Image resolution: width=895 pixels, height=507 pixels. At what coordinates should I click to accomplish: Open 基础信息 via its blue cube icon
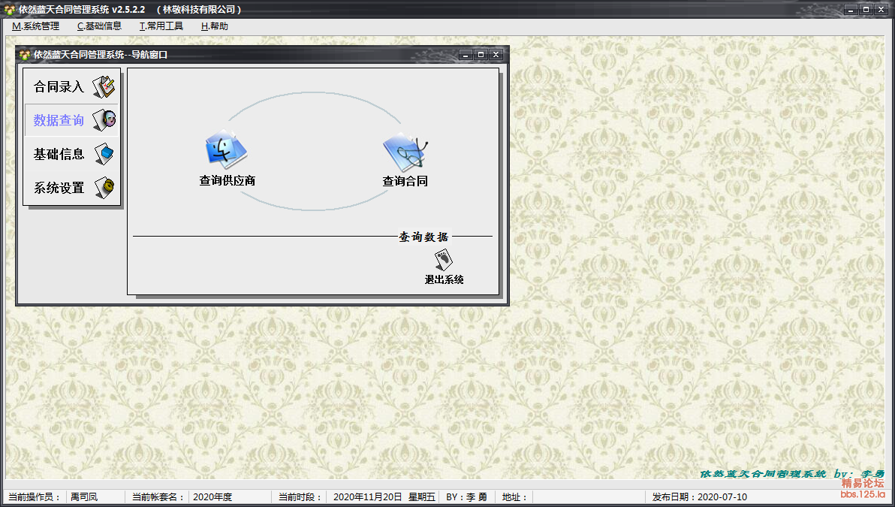pyautogui.click(x=104, y=154)
